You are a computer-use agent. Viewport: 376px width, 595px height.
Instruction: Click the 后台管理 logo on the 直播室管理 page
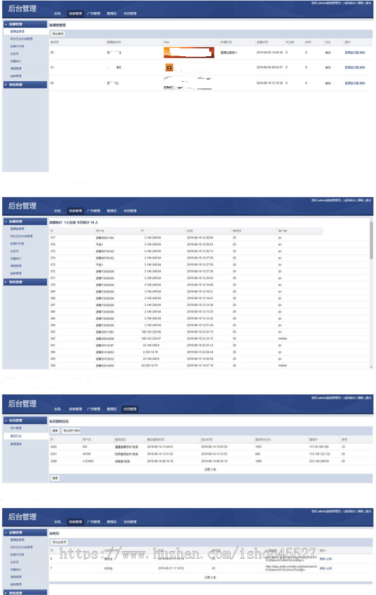click(x=22, y=8)
